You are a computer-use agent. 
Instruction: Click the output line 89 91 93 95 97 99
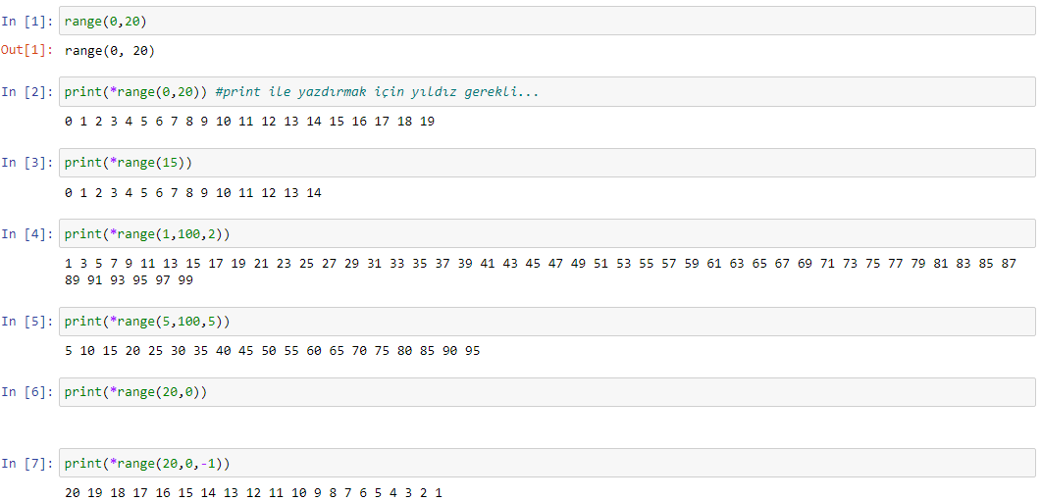(129, 280)
